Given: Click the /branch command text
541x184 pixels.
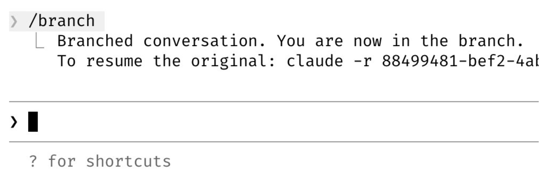Looking at the screenshot, I should coord(62,21).
